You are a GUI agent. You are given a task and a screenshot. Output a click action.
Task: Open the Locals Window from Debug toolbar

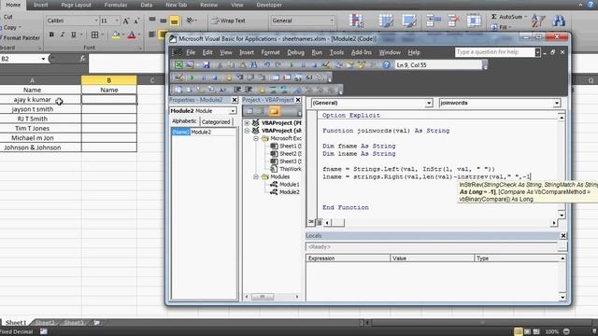(x=276, y=77)
